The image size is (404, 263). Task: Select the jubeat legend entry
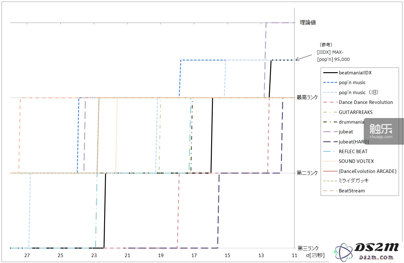[338, 132]
